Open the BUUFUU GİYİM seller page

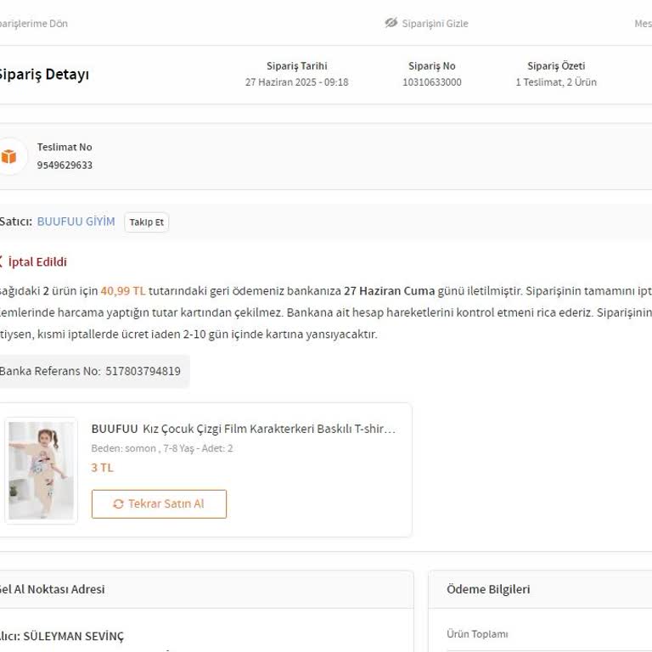[76, 222]
